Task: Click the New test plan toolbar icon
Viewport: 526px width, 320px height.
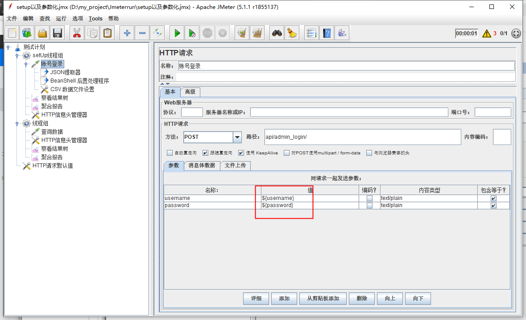Action: (12, 33)
